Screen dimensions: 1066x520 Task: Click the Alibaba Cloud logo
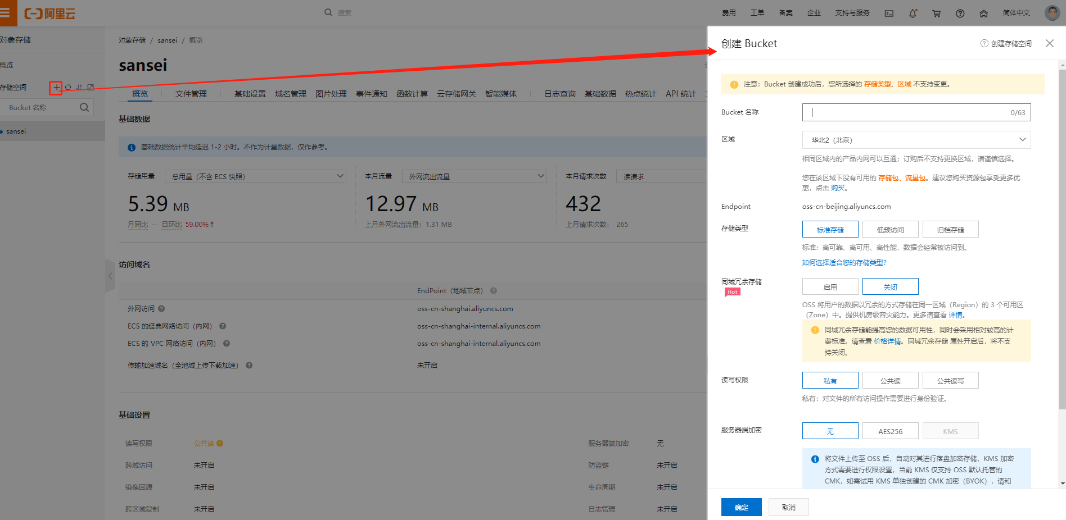tap(49, 13)
